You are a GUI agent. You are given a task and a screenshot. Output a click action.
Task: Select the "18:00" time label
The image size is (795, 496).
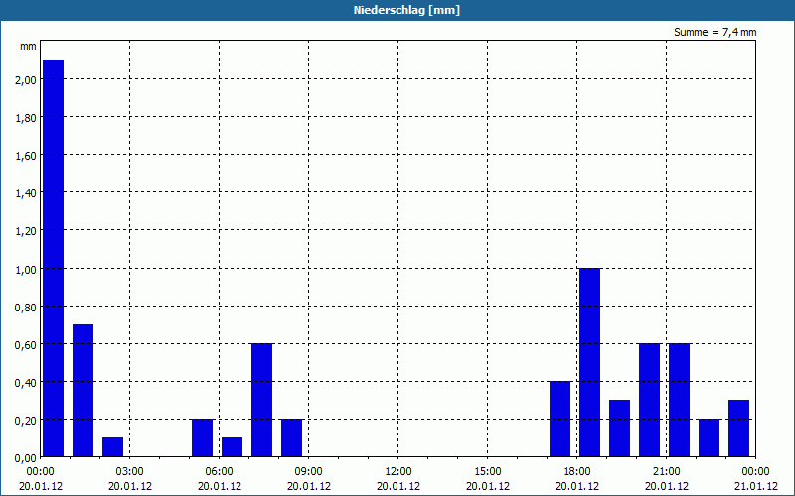pos(577,472)
